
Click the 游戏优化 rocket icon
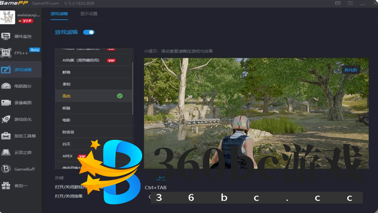click(x=6, y=119)
